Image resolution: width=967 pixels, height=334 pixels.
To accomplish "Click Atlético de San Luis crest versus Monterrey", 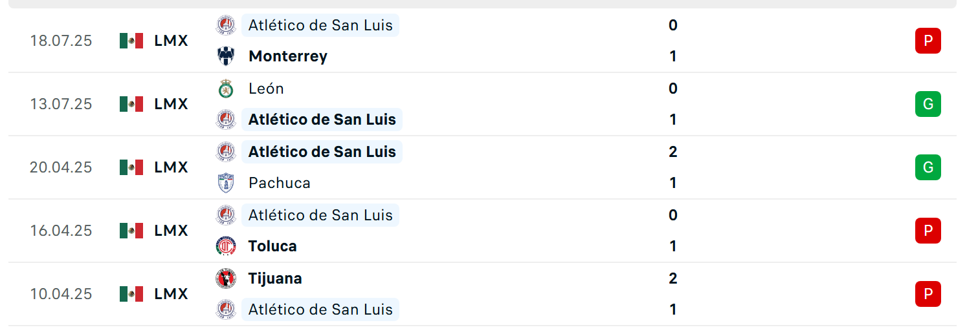I will pyautogui.click(x=226, y=25).
